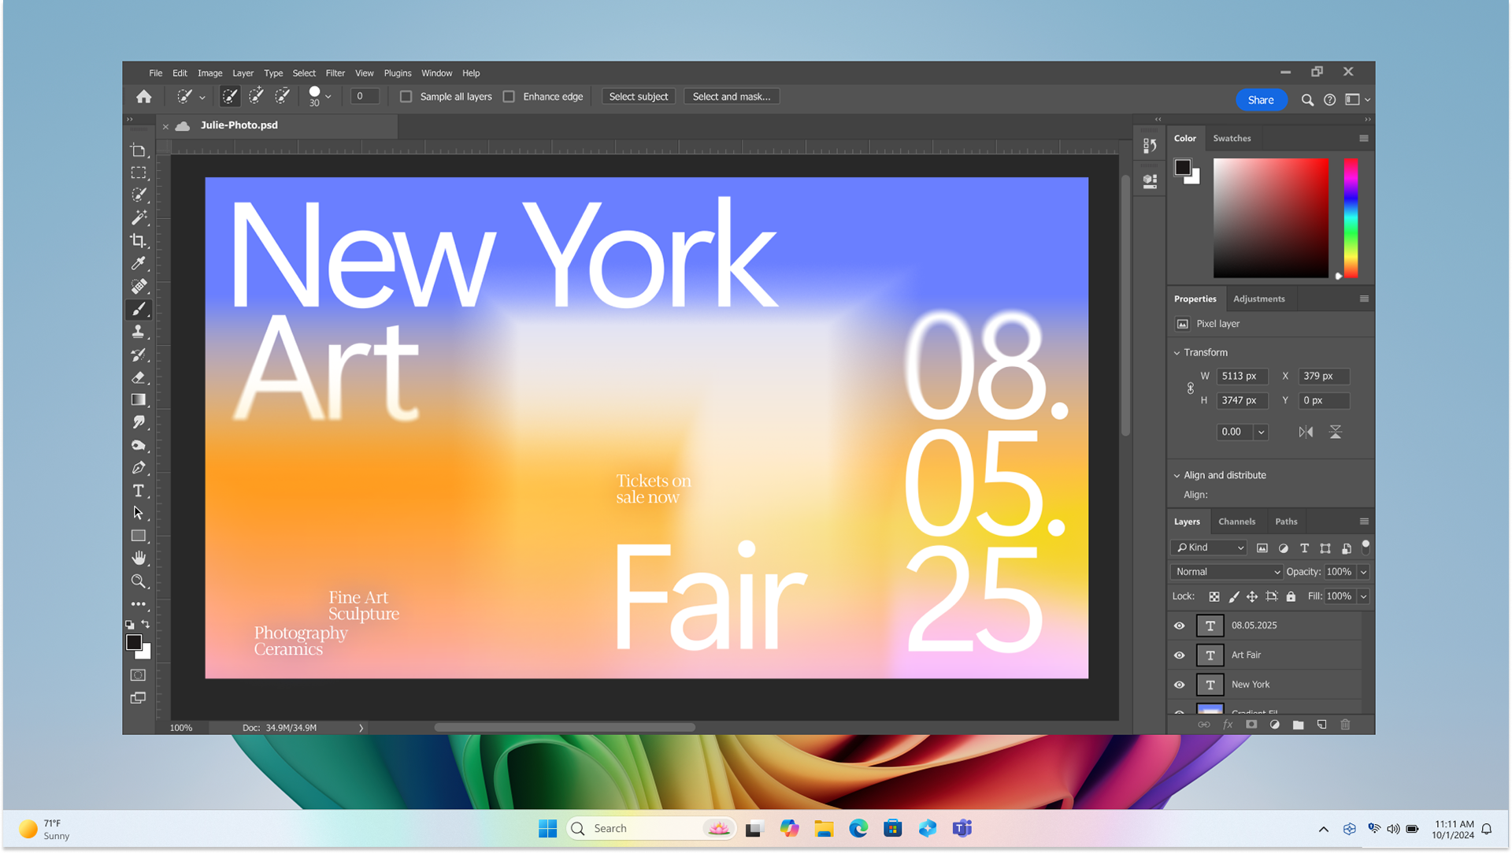The width and height of the screenshot is (1512, 854).
Task: Select the Sponge tool
Action: [x=139, y=445]
